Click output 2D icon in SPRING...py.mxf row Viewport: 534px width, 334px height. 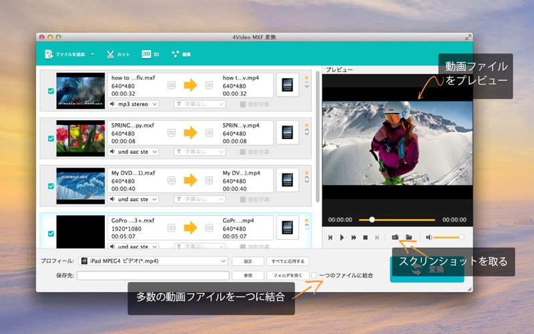coord(209,133)
